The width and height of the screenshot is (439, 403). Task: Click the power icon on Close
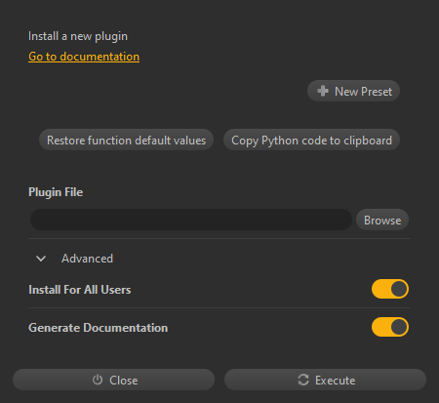pyautogui.click(x=98, y=380)
